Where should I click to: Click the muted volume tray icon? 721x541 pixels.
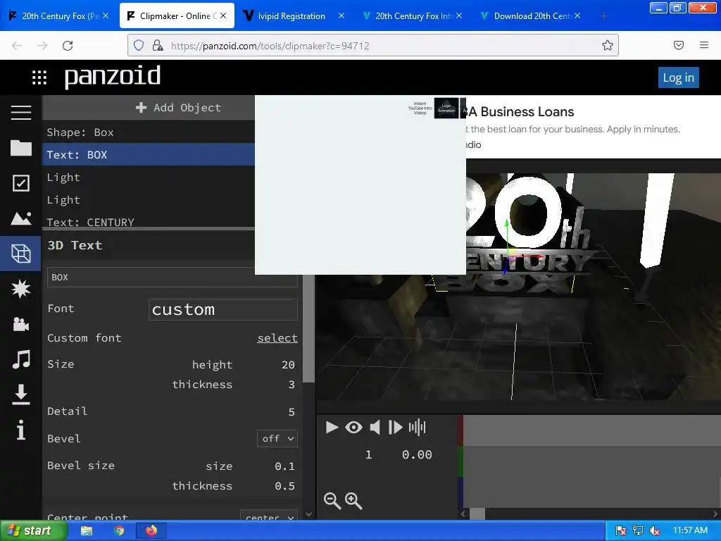tap(654, 531)
